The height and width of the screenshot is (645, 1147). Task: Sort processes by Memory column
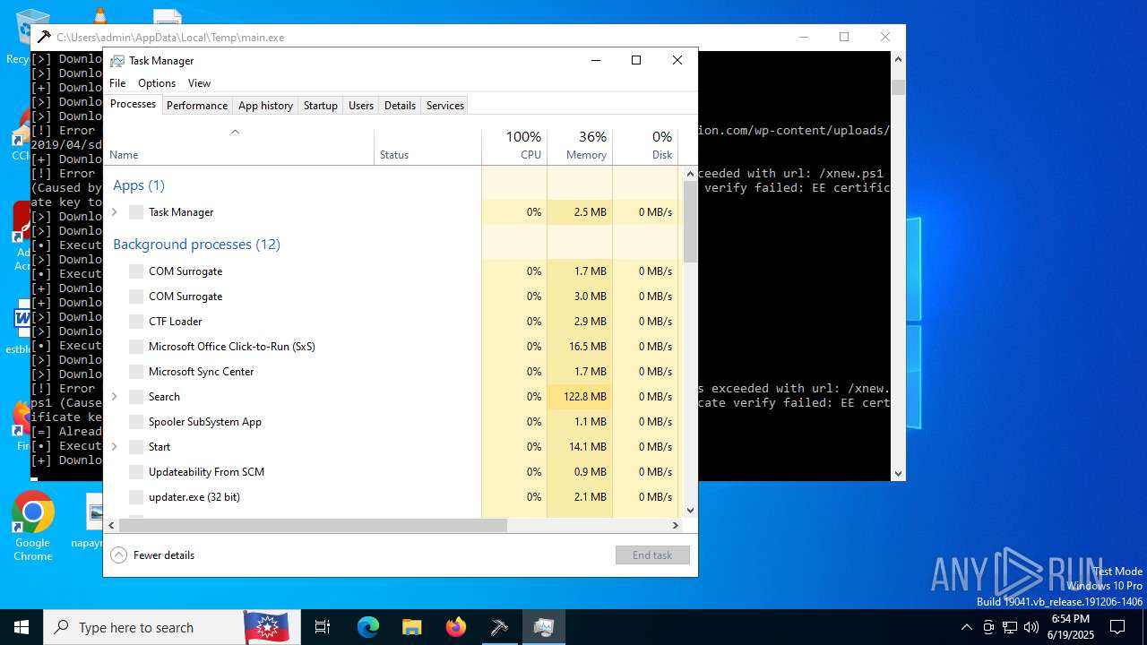click(x=580, y=147)
